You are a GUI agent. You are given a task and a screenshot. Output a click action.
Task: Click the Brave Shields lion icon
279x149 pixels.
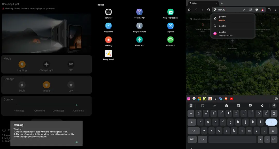pyautogui.click(x=257, y=10)
